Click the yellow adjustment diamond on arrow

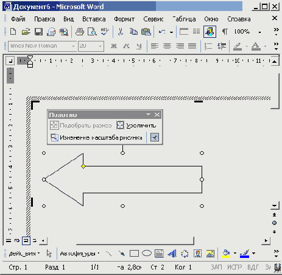tap(83, 166)
